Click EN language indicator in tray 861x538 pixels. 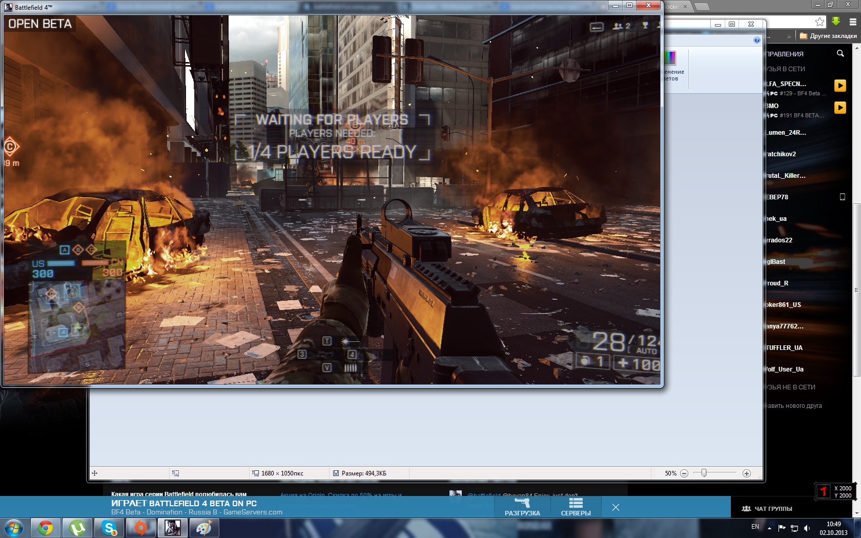(x=755, y=527)
